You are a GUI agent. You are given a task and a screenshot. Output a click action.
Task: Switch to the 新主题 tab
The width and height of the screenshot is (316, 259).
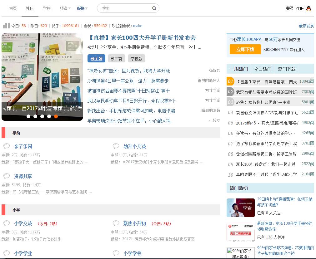click(x=96, y=59)
